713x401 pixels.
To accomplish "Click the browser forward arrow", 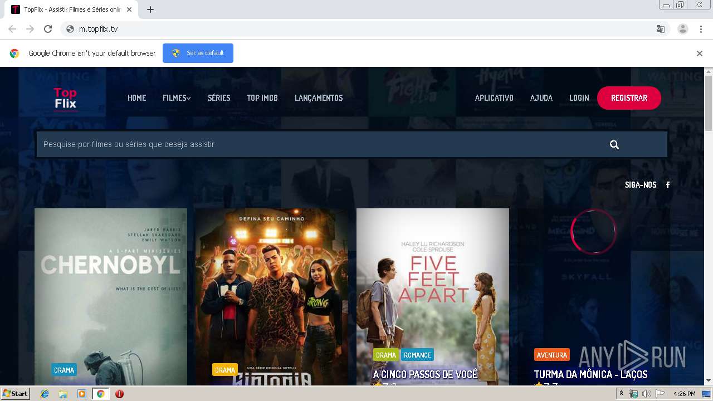I will pos(30,29).
